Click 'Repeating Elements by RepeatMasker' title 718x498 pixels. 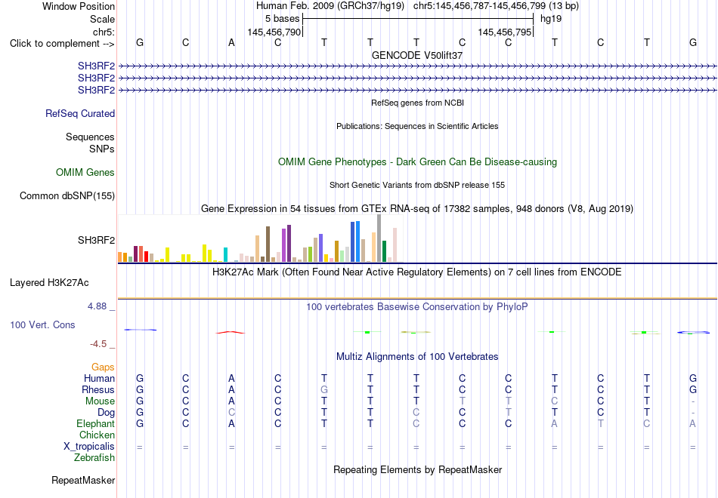point(418,469)
